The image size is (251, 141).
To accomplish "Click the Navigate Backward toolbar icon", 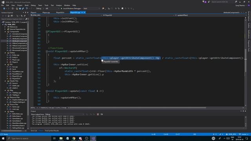I will [4, 9].
